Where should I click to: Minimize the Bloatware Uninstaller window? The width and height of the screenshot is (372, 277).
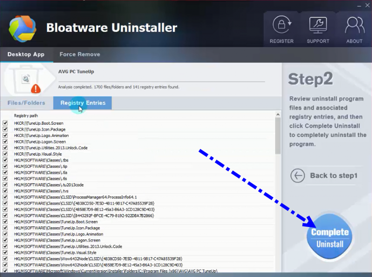(x=359, y=6)
